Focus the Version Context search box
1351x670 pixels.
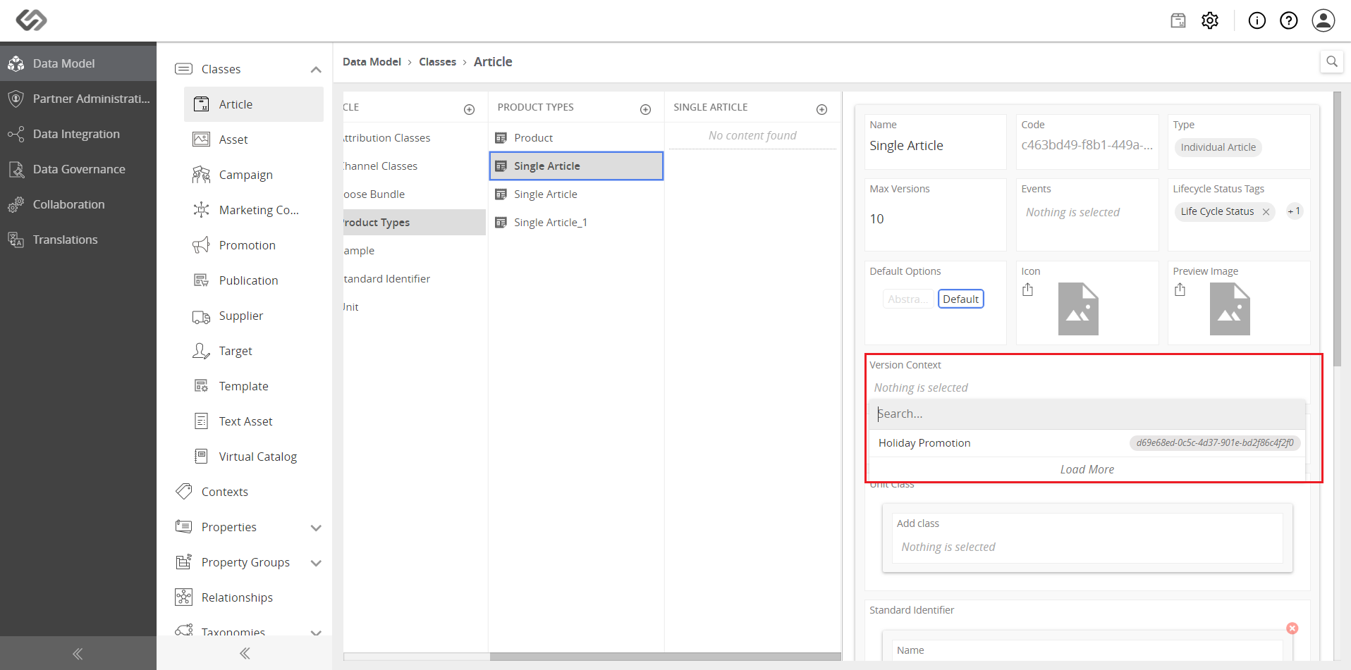pos(1087,414)
